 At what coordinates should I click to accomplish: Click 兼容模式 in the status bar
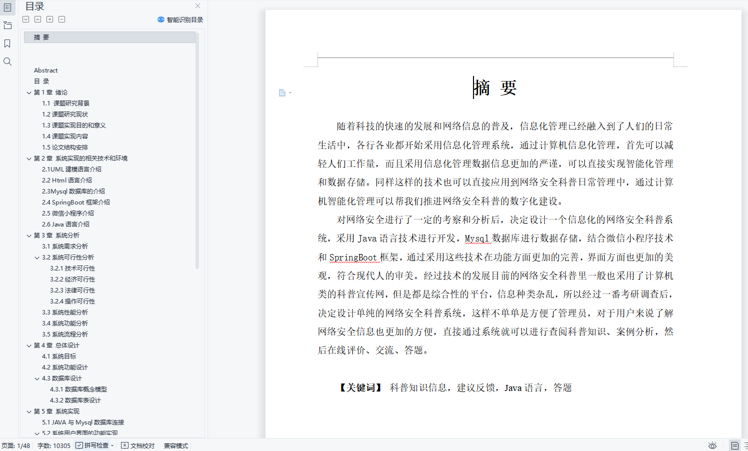coord(176,445)
